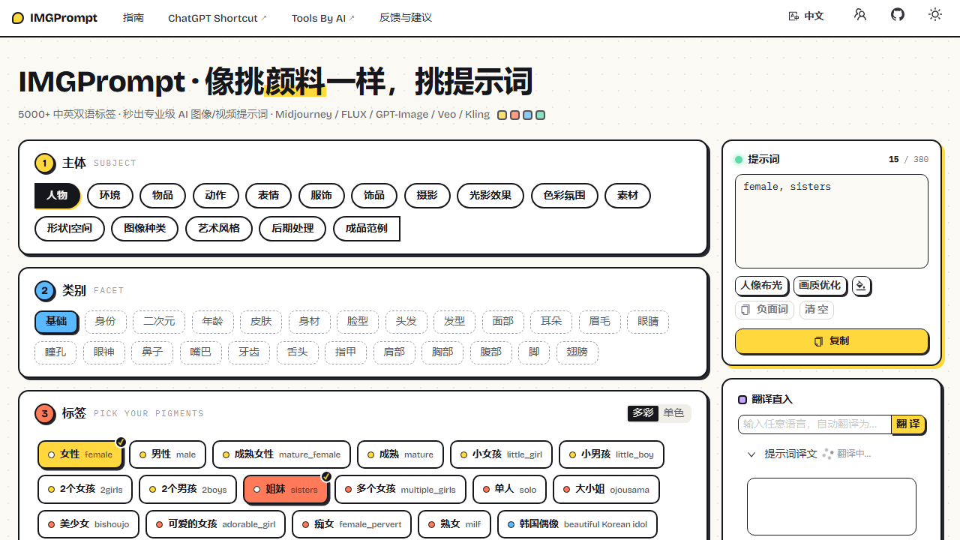The image size is (960, 540).
Task: Toggle the 小女孩 little_girl tag
Action: 501,454
